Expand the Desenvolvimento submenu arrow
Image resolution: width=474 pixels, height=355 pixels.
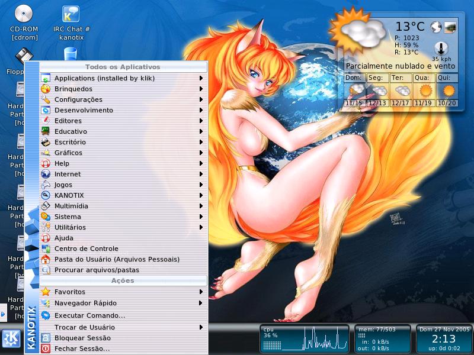[201, 110]
